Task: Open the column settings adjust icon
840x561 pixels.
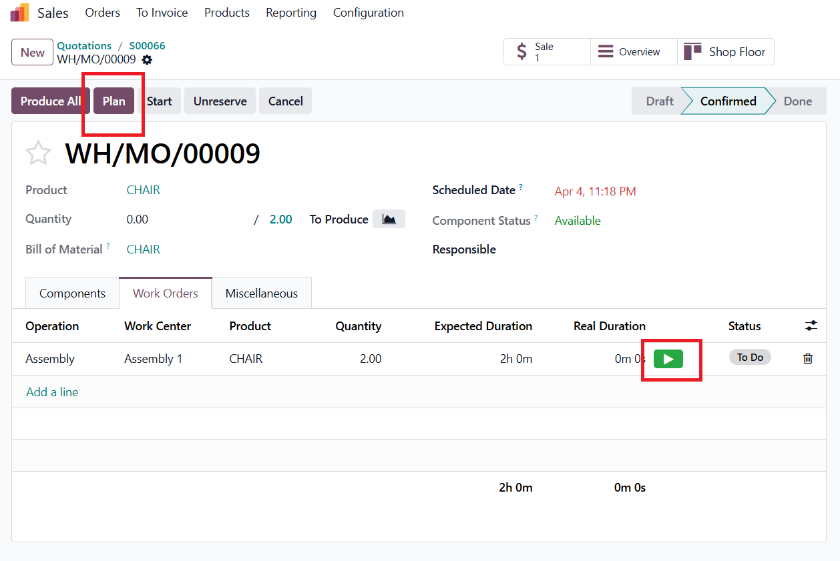Action: (x=811, y=326)
